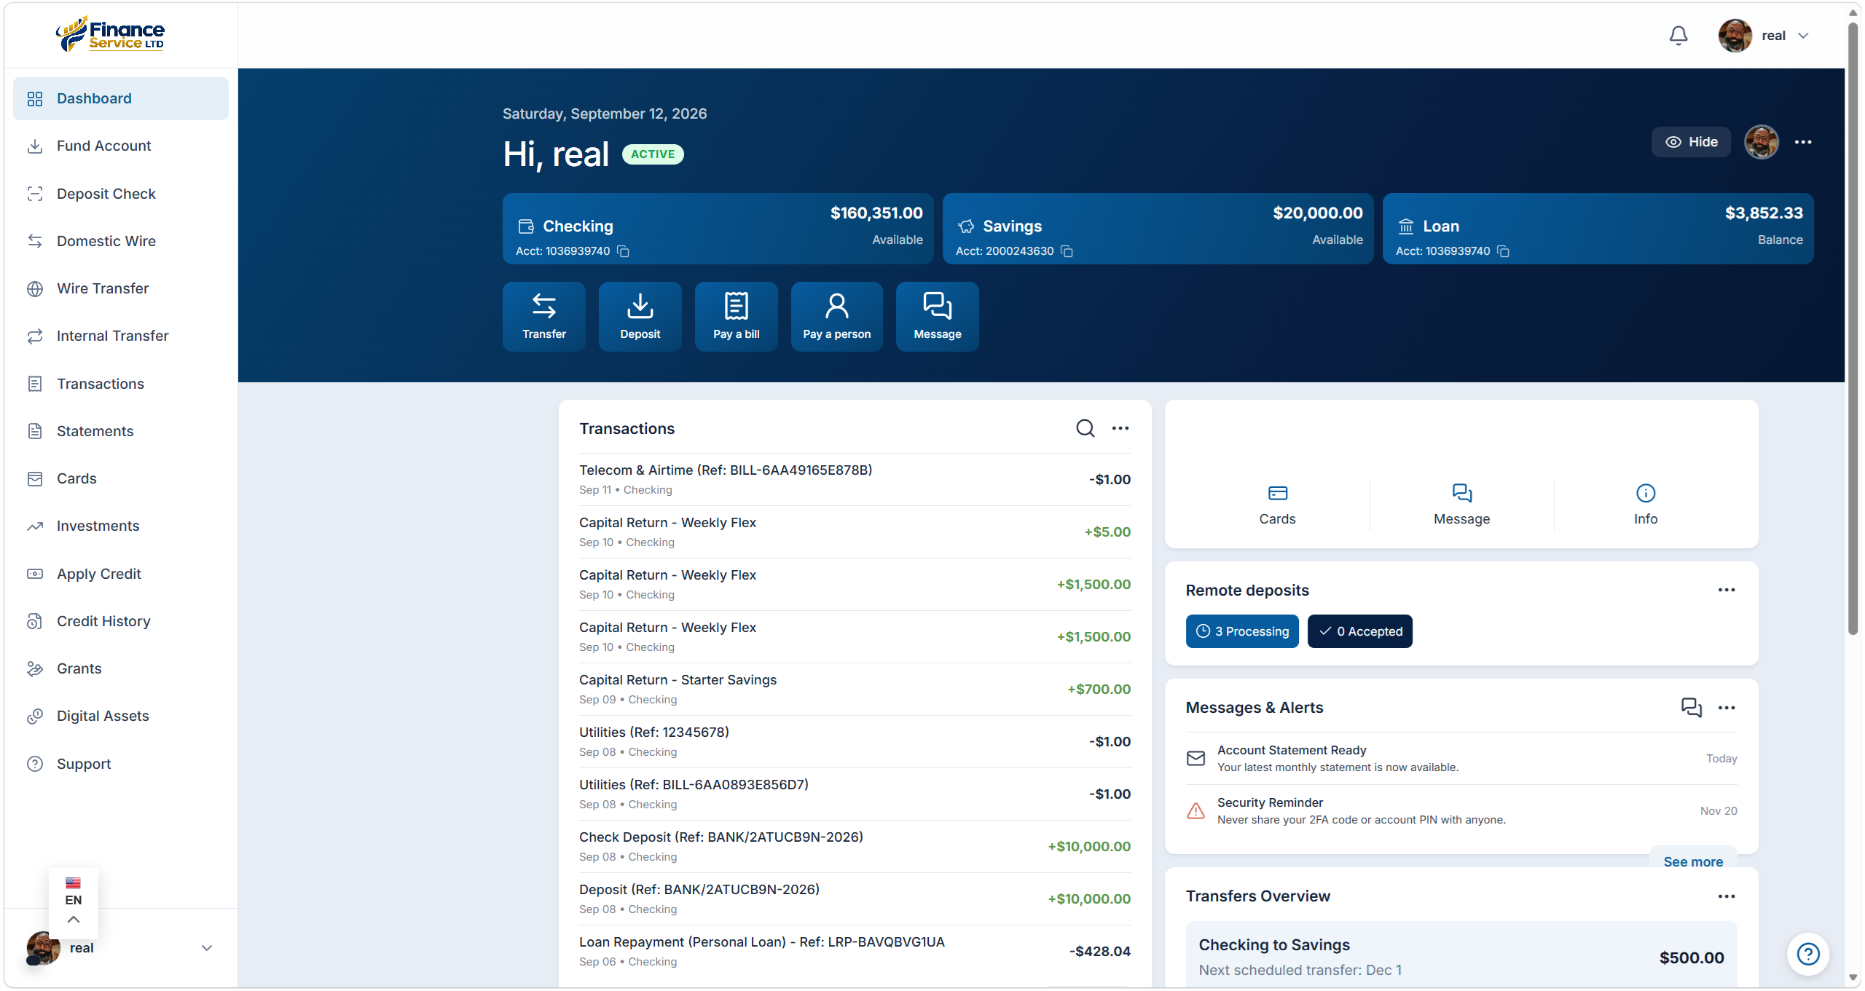Image resolution: width=1865 pixels, height=991 pixels.
Task: Open Internal Transfer in sidebar
Action: [120, 336]
